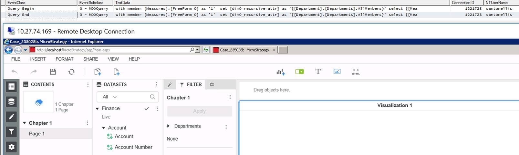Select the Case_235028b MicroStrategy browser tab
Viewport: 519px width, 155px height.
point(244,50)
